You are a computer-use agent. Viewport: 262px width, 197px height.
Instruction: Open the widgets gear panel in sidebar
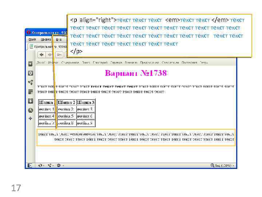(31, 73)
